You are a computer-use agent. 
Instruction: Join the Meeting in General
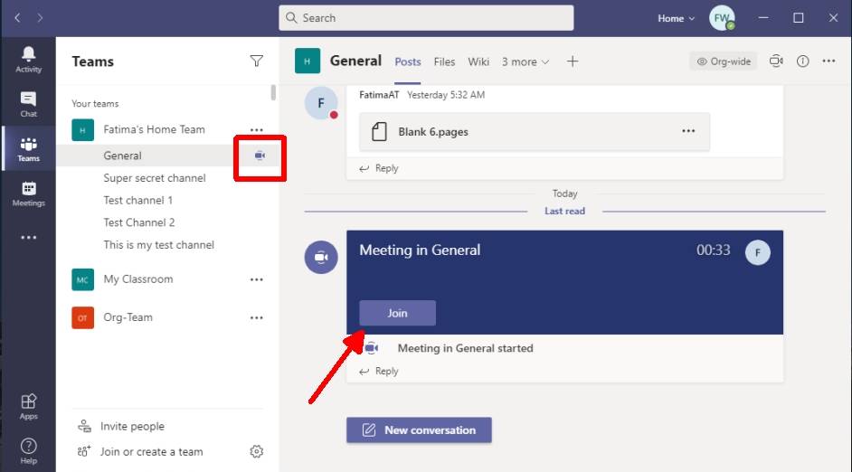(x=397, y=314)
